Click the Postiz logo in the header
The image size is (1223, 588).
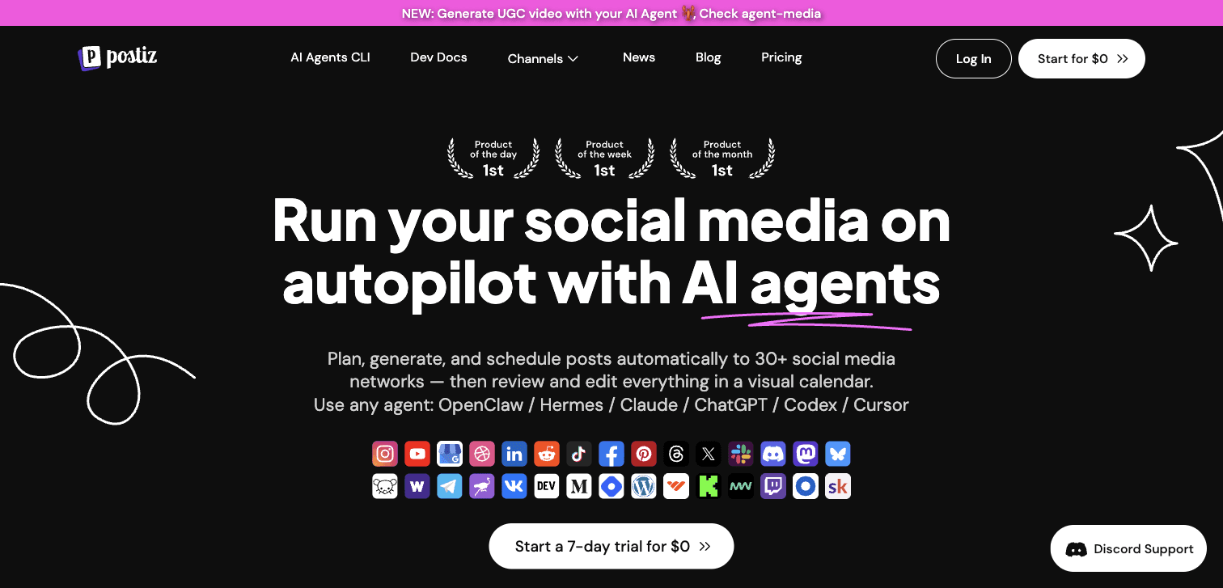pyautogui.click(x=117, y=57)
